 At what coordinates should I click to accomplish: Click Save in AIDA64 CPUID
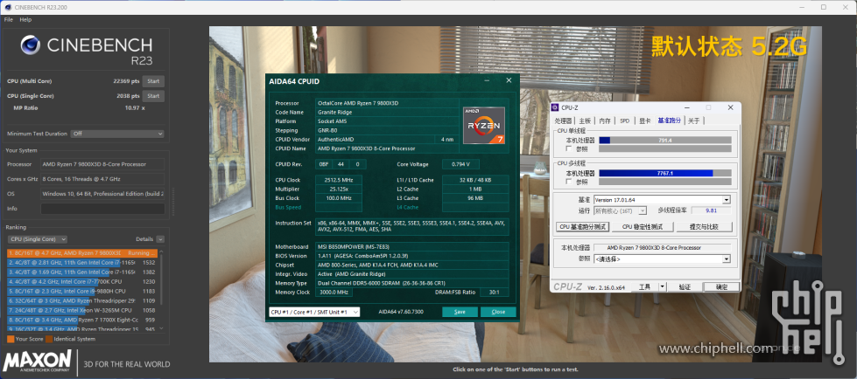point(460,312)
